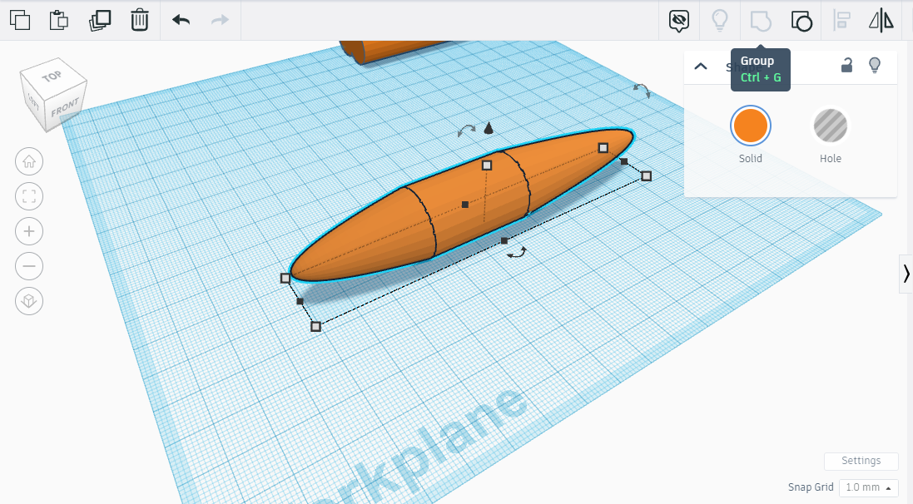Toggle the lock editing padlock icon
The image size is (913, 504).
tap(846, 65)
